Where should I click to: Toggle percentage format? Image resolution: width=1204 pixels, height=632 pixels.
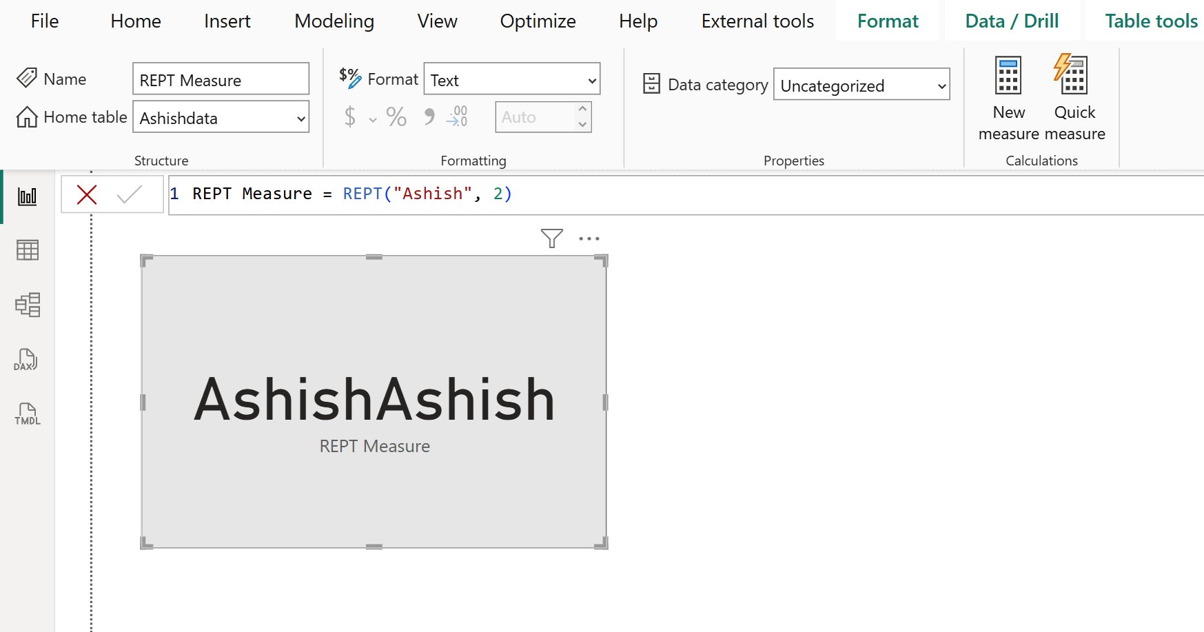[x=396, y=116]
